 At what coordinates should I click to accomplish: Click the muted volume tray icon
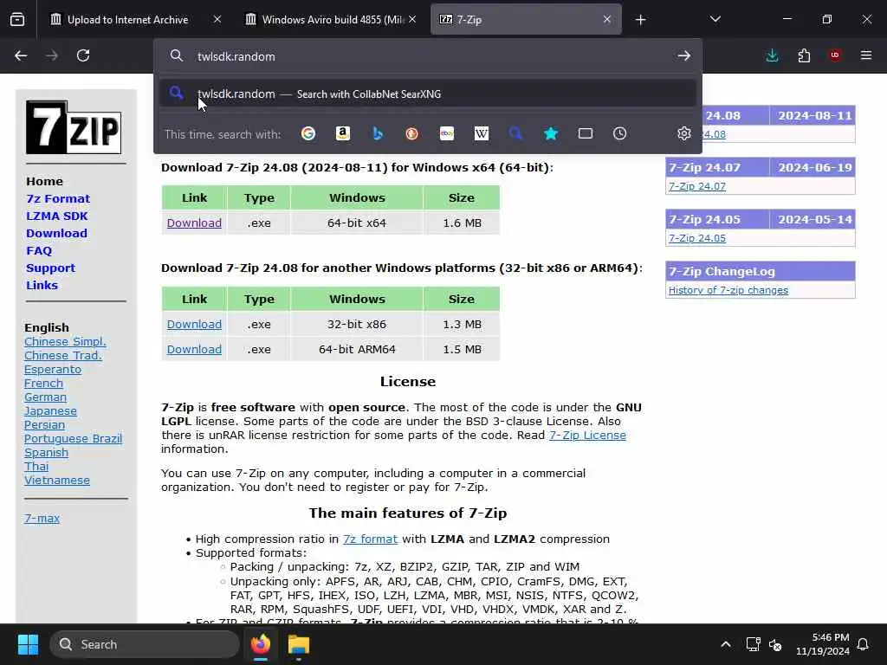coord(775,644)
